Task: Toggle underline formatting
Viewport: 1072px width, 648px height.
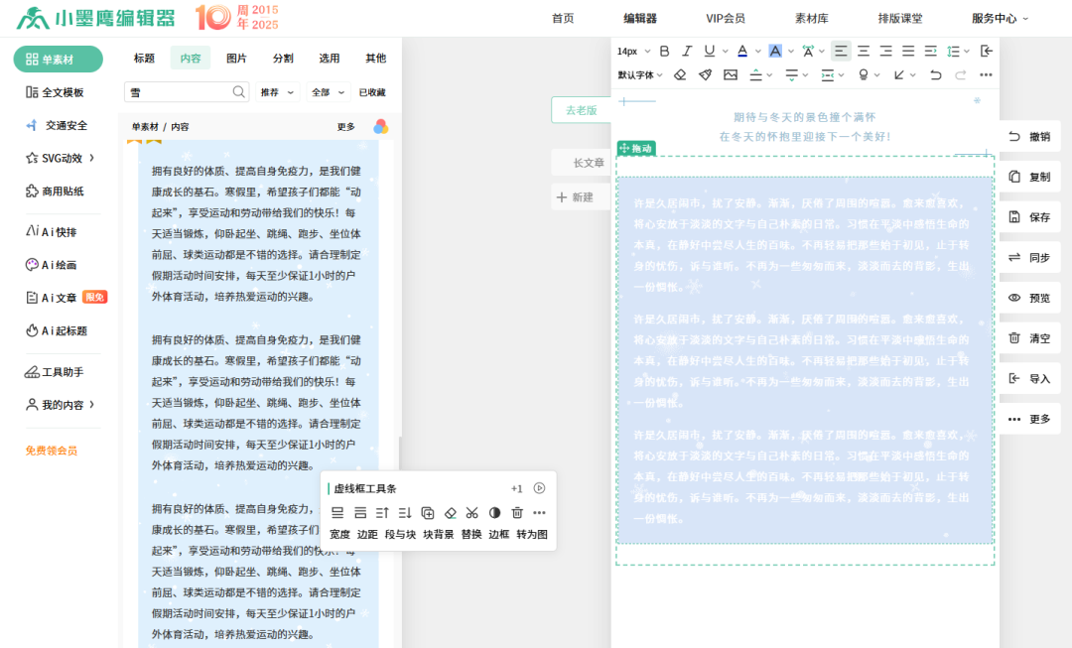Action: pyautogui.click(x=709, y=51)
